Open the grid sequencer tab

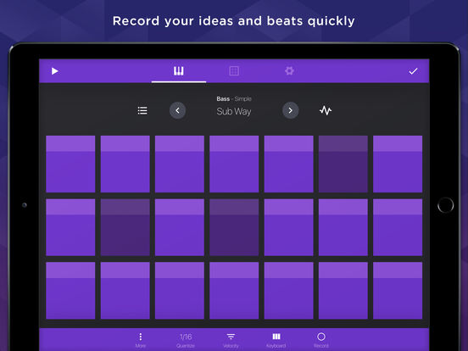tap(234, 71)
